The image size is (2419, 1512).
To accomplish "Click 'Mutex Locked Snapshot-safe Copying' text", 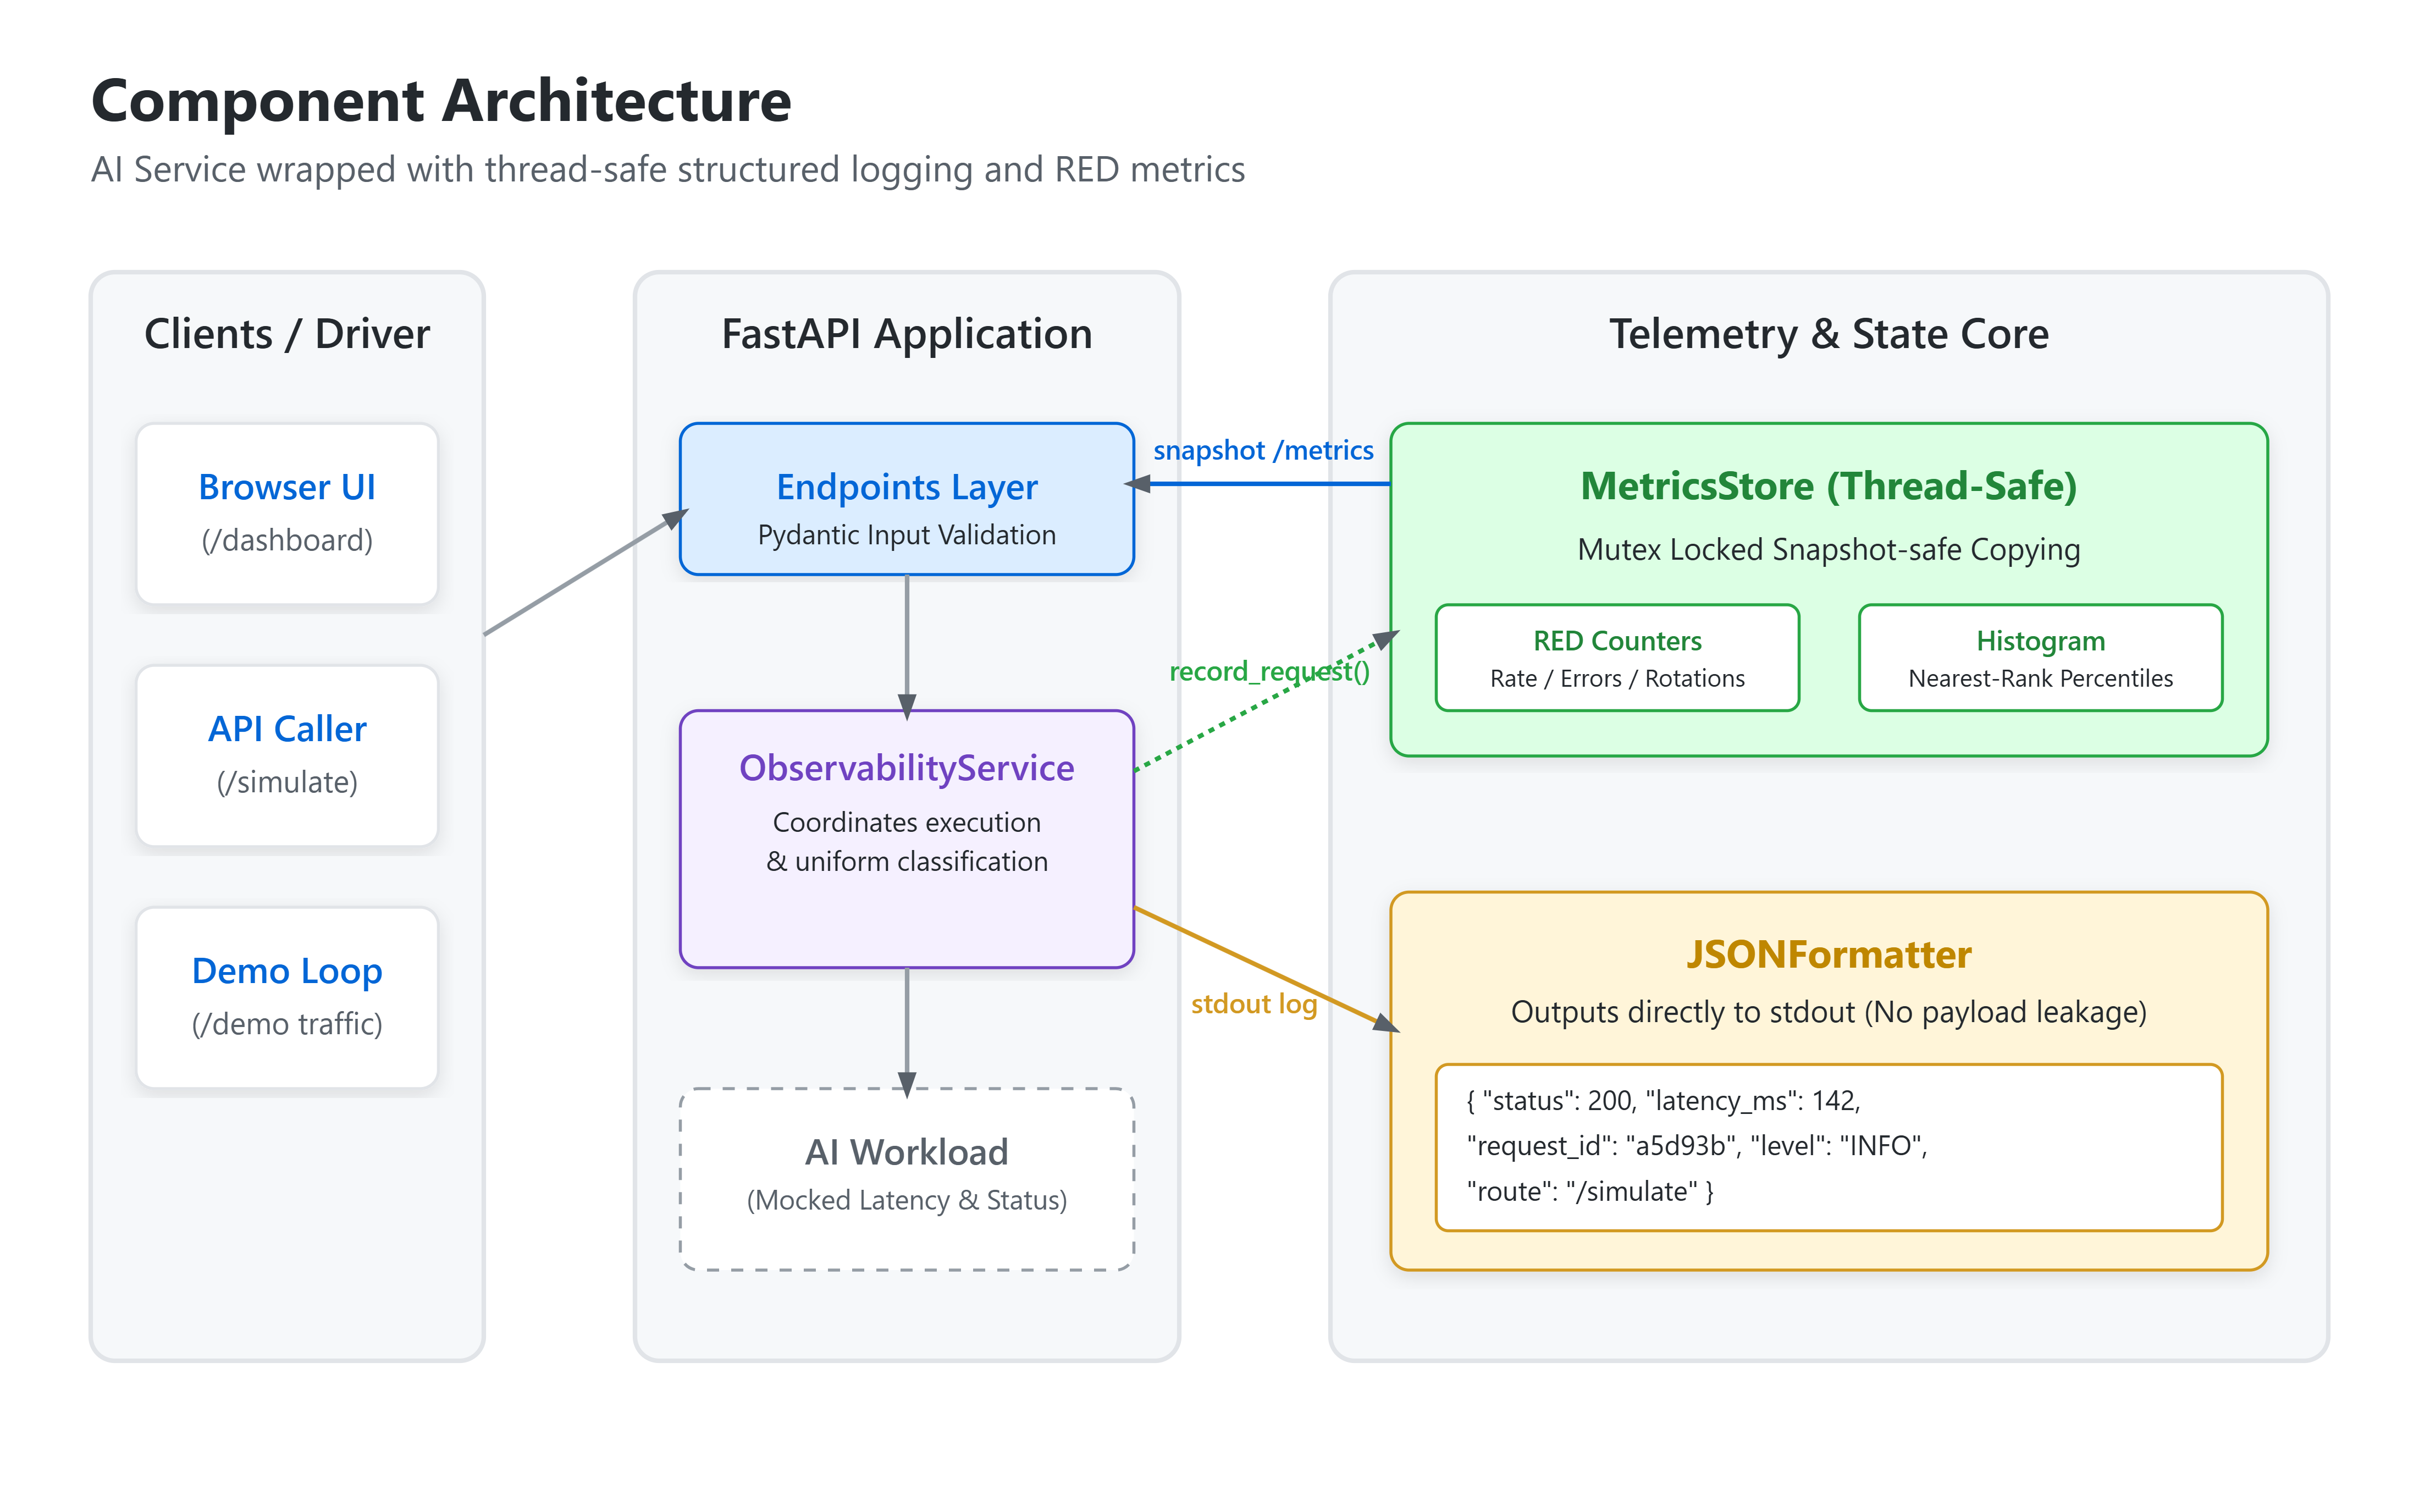I will coord(1828,550).
